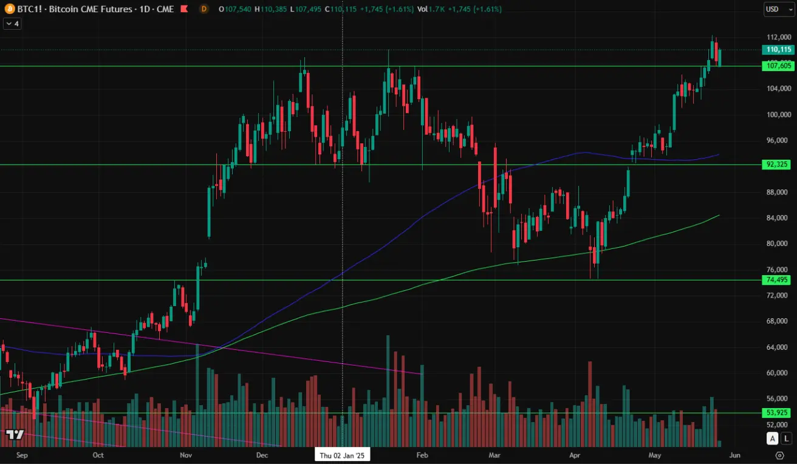The width and height of the screenshot is (797, 464).
Task: Click the Sep label on the time axis
Action: pos(22,455)
